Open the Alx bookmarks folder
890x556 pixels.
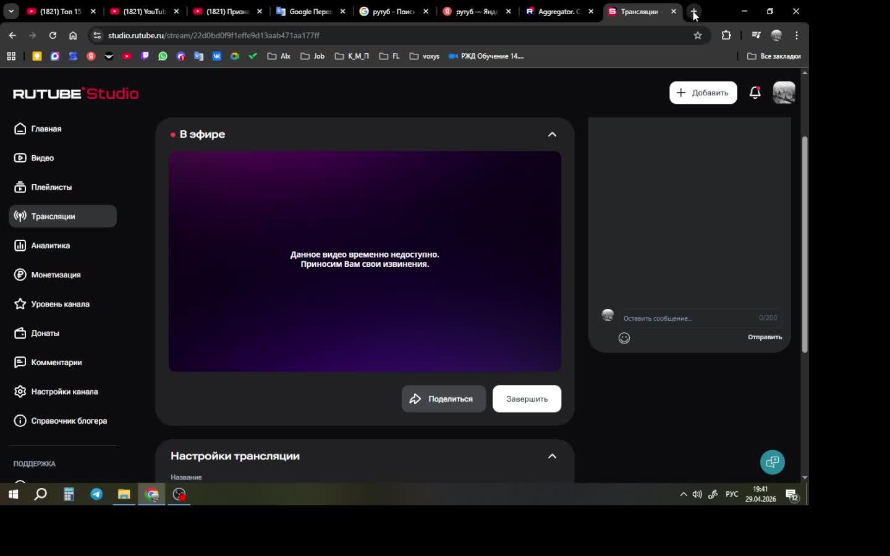tap(279, 56)
